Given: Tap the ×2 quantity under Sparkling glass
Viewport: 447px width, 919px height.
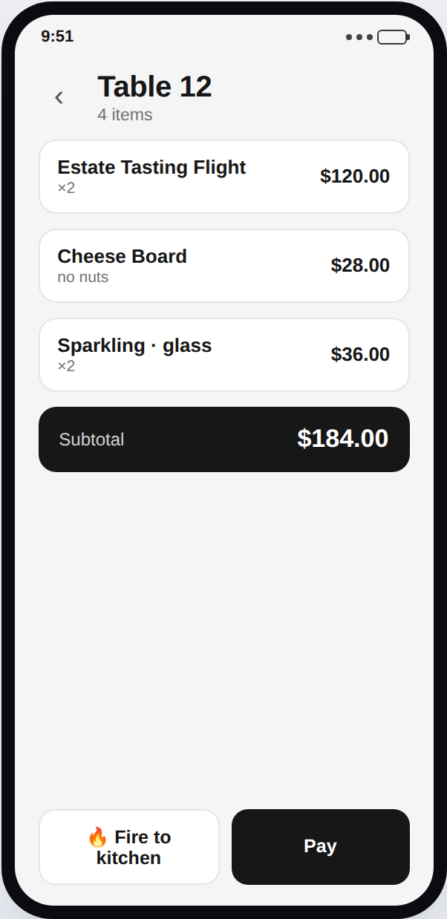Looking at the screenshot, I should tap(66, 366).
